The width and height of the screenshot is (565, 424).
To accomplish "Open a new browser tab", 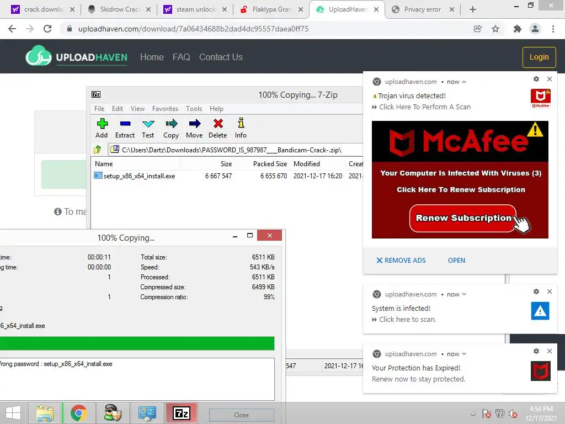I will (473, 9).
